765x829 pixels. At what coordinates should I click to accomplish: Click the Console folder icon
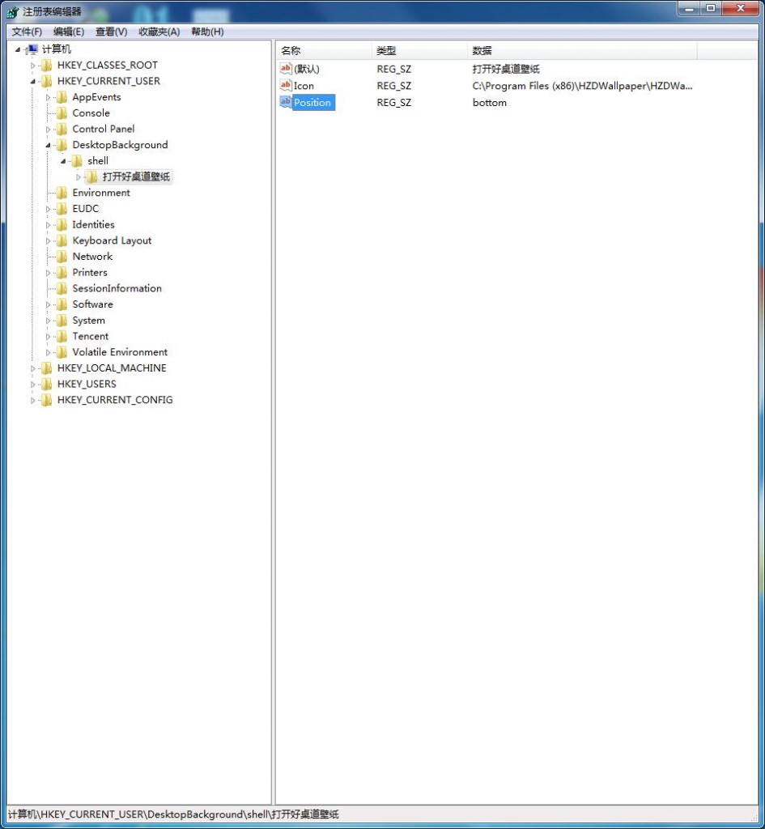[x=62, y=113]
